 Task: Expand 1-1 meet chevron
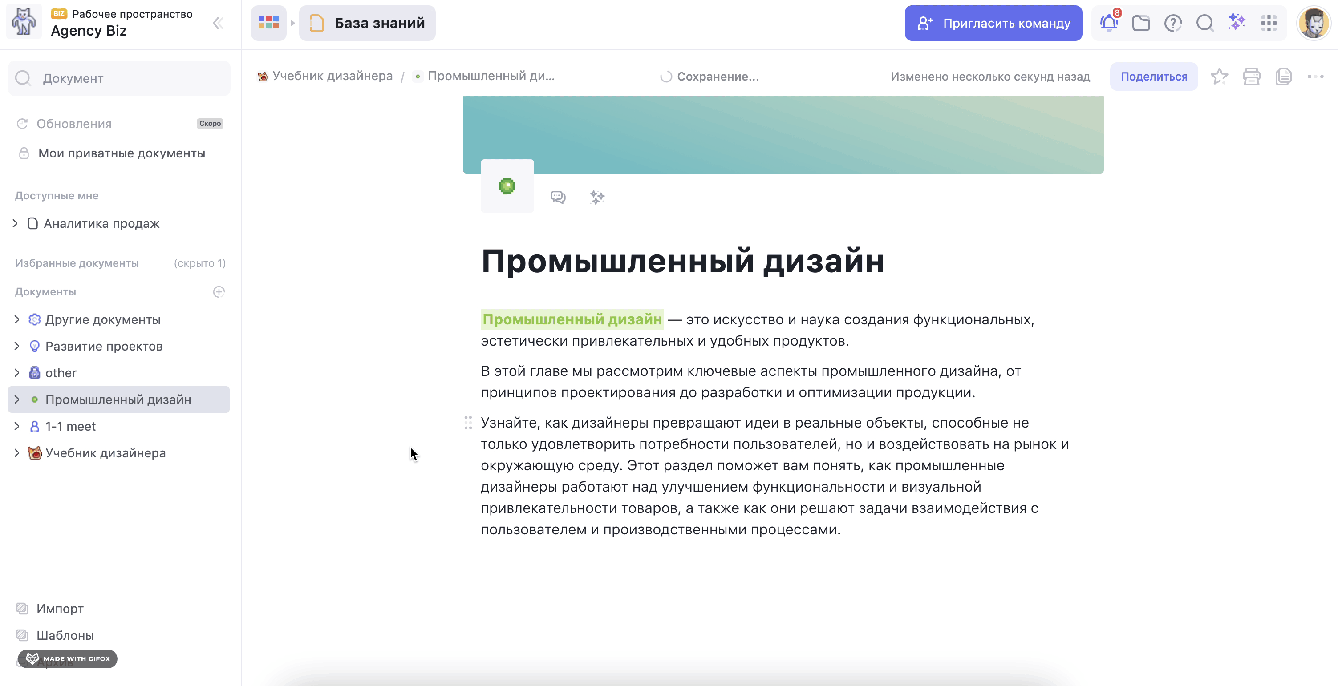[x=16, y=426]
